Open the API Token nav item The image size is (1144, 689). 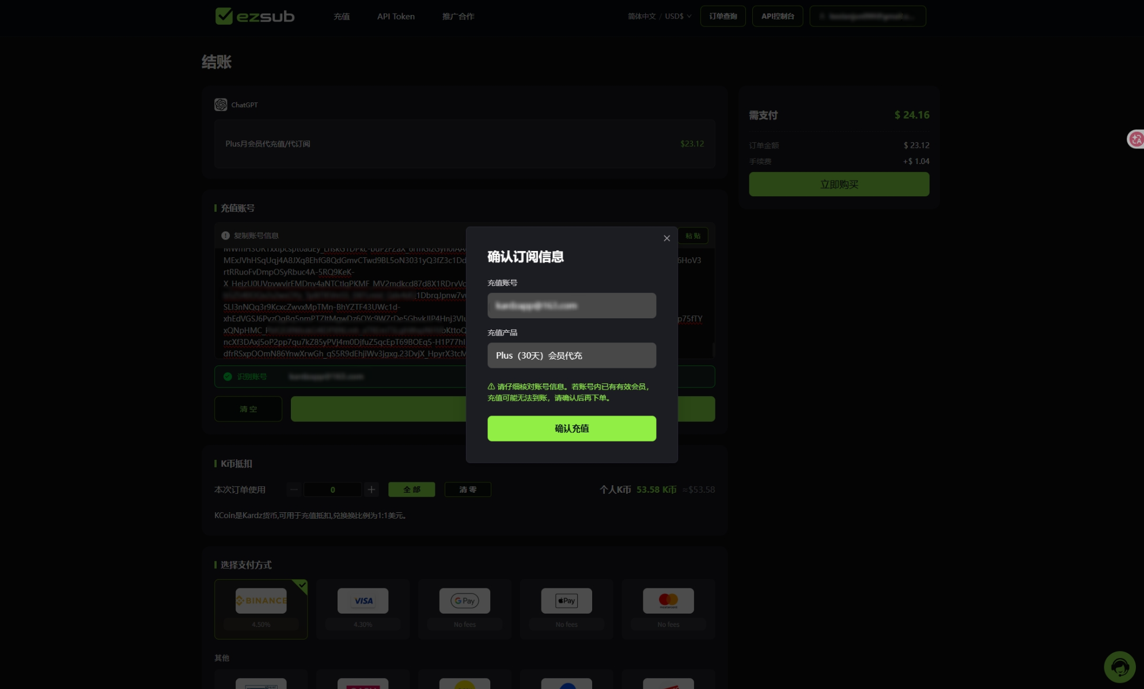[396, 16]
